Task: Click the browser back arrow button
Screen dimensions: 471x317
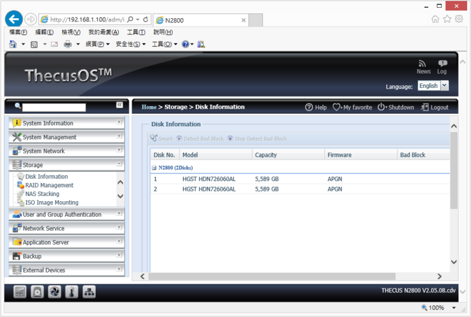Action: (x=13, y=19)
